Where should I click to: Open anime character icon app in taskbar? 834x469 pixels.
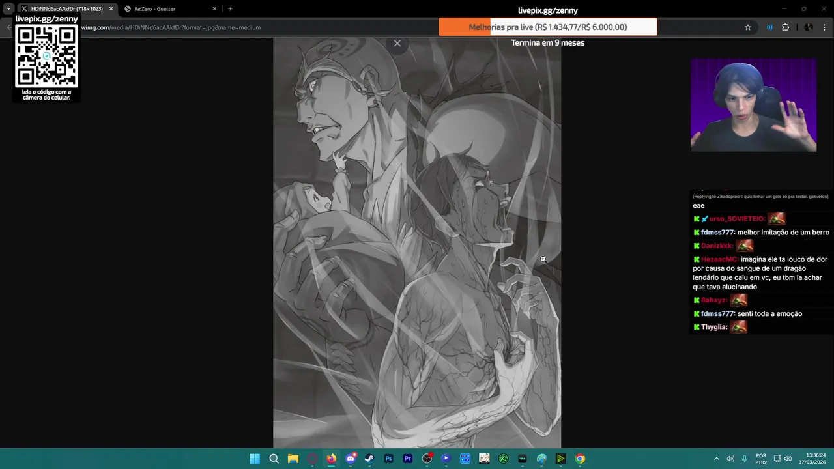[484, 459]
